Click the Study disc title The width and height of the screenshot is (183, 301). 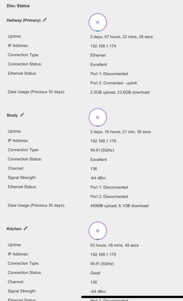coord(12,115)
